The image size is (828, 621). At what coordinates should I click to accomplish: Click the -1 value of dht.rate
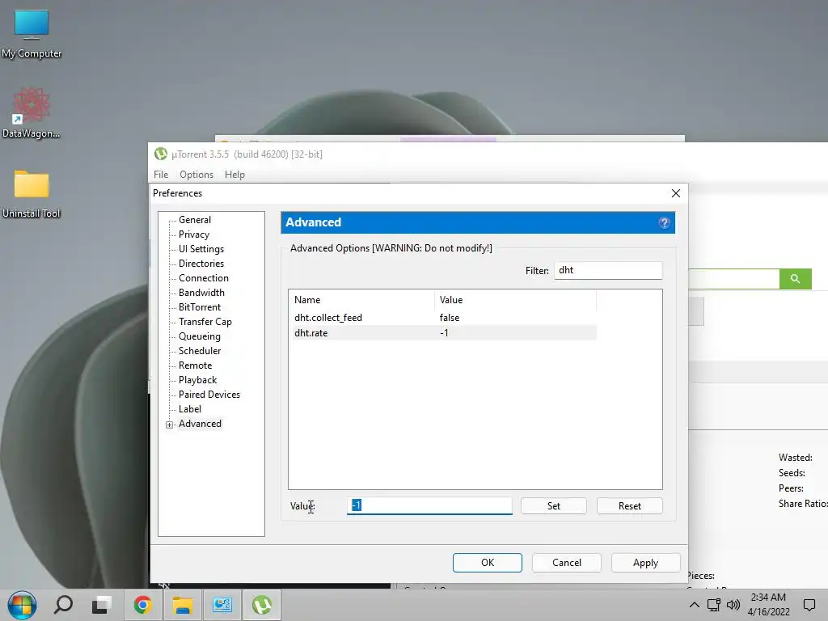(x=444, y=333)
